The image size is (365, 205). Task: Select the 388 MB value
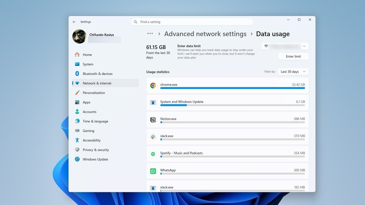coord(299,119)
